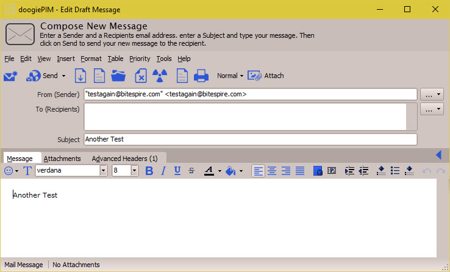450x272 pixels.
Task: Switch to the Advanced Headers tab
Action: coord(124,159)
